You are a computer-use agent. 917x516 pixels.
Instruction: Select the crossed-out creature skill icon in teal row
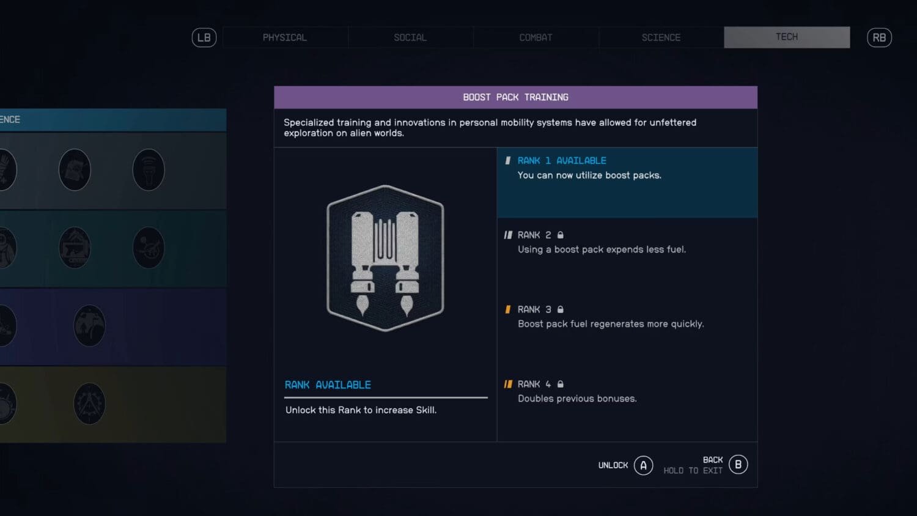tap(149, 248)
